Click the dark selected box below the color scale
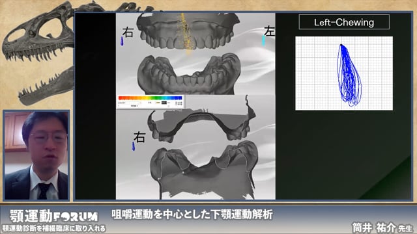This screenshot has width=417, height=234. tap(164, 103)
